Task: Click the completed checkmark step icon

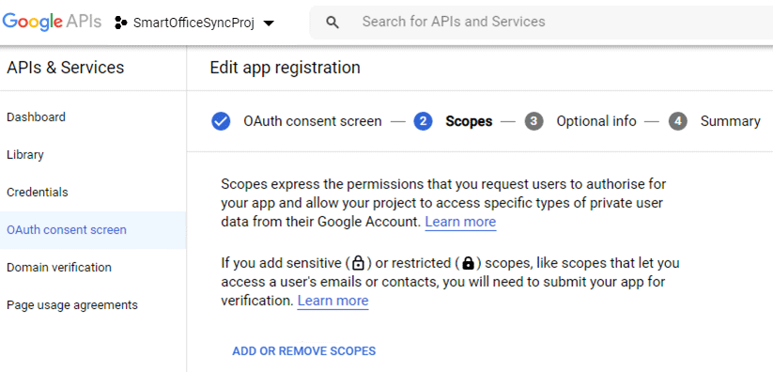Action: [x=221, y=121]
